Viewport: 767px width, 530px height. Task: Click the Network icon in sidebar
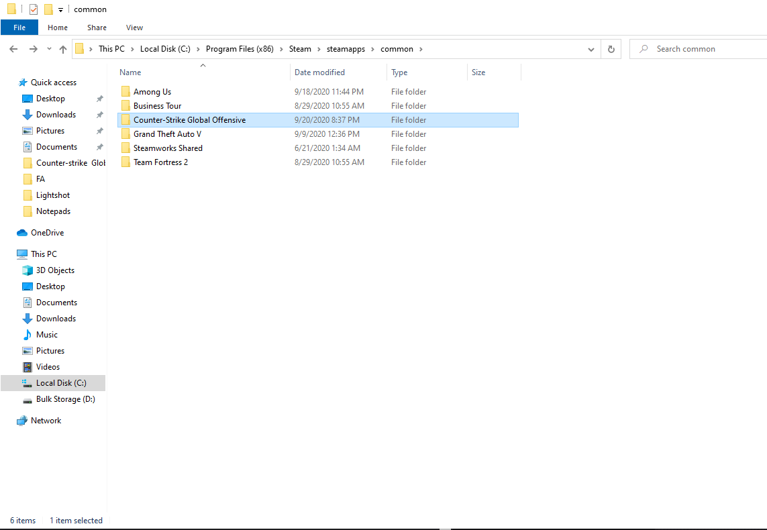coord(22,421)
